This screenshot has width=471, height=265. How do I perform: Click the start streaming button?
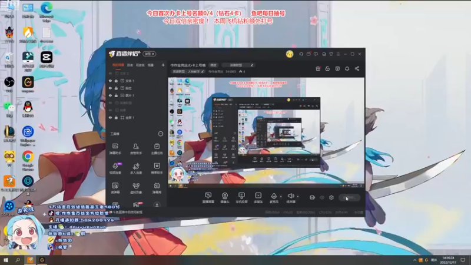349,197
